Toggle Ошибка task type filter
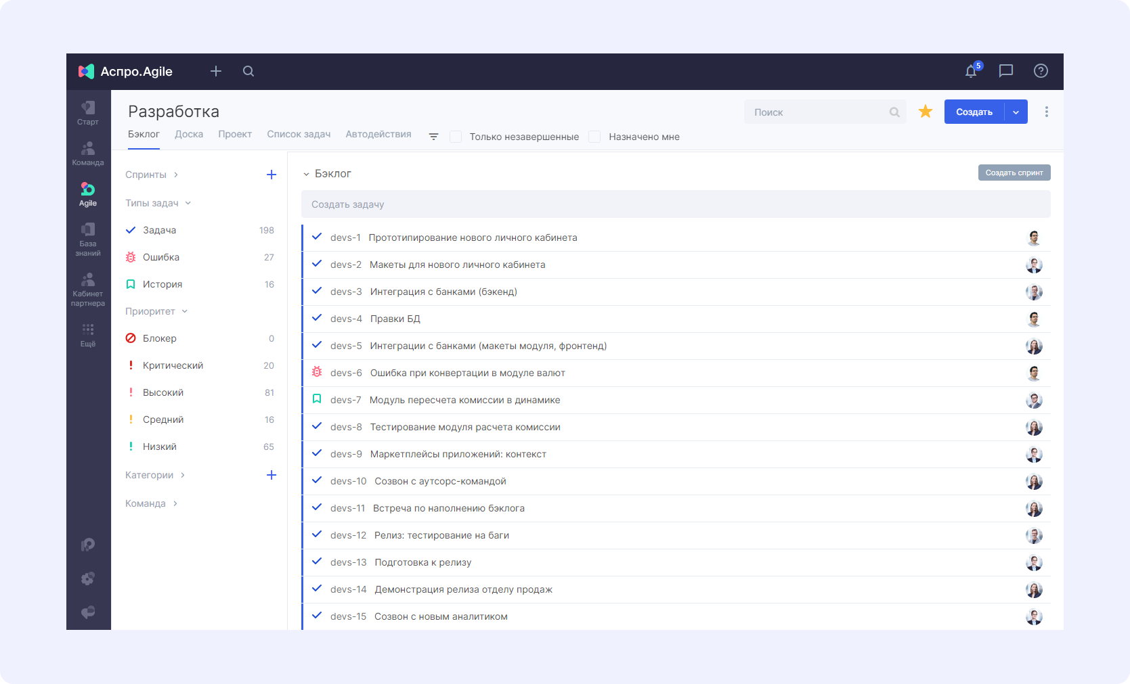This screenshot has width=1130, height=684. [x=200, y=257]
